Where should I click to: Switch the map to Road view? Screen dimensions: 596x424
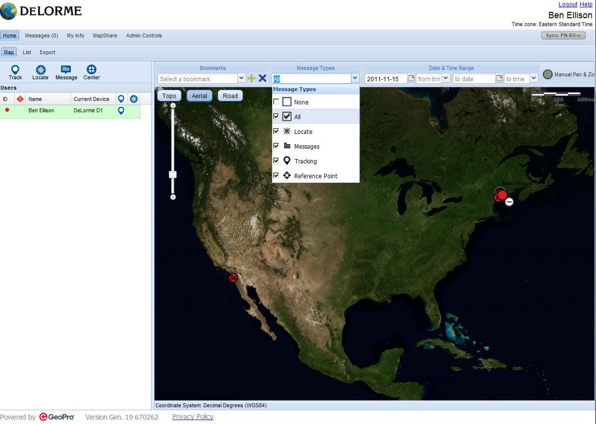pyautogui.click(x=230, y=96)
